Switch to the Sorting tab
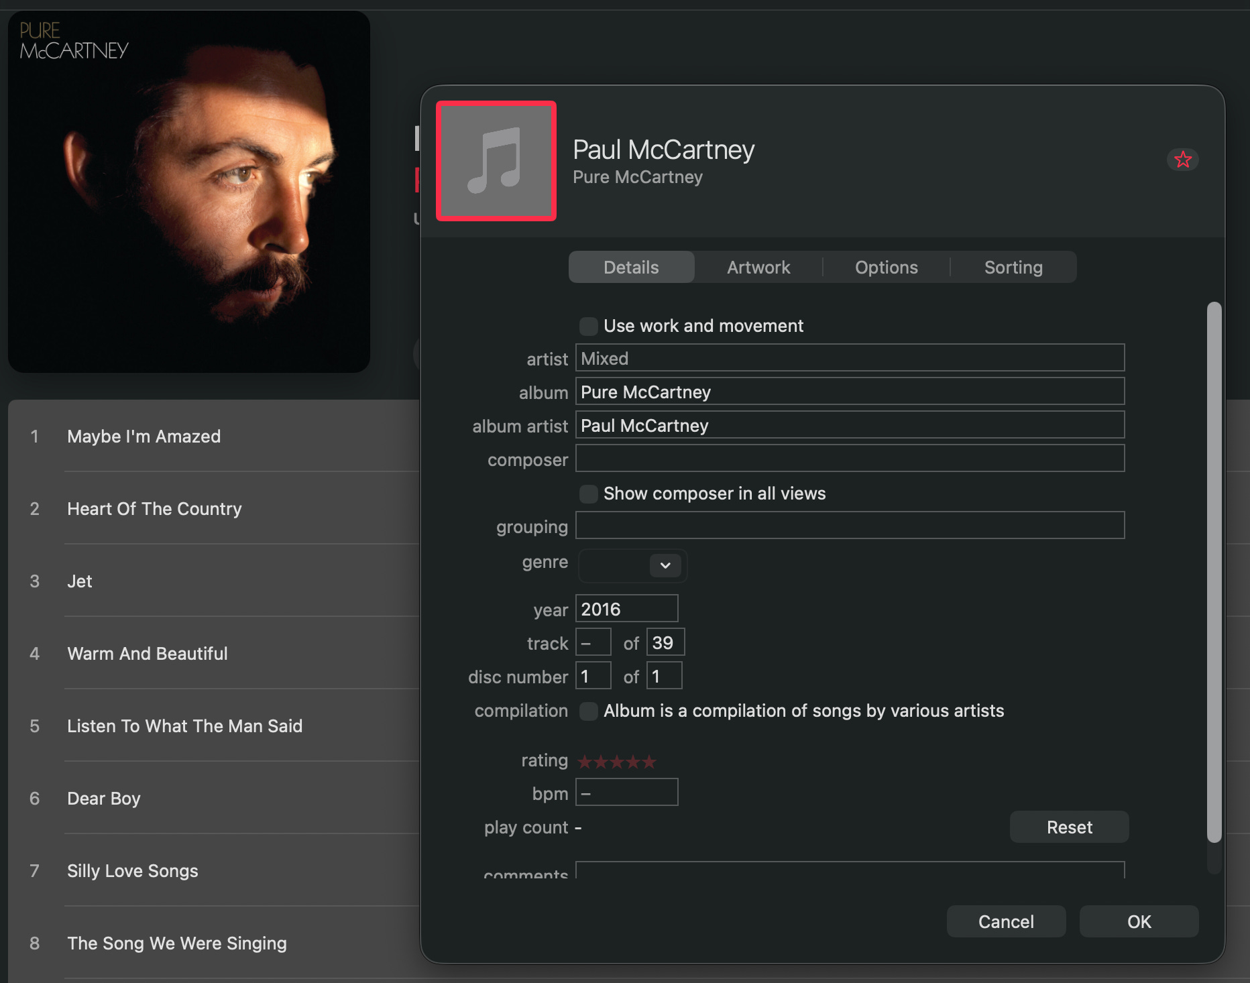1250x983 pixels. [1013, 267]
